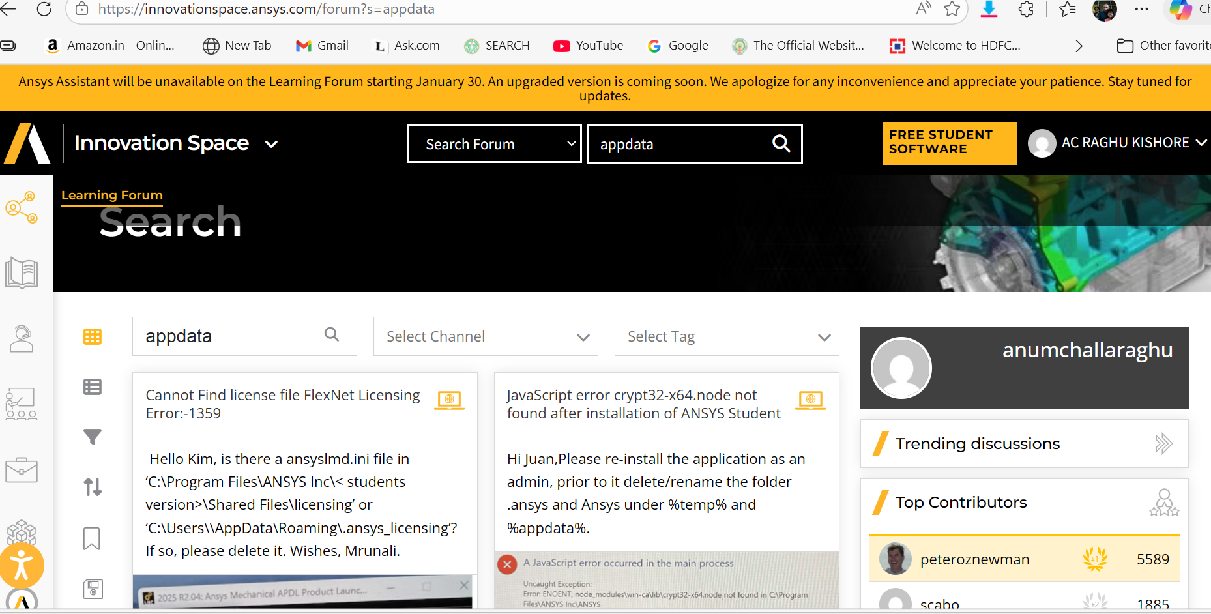Image resolution: width=1211 pixels, height=614 pixels.
Task: Click the Innovation Space title
Action: pos(162,143)
